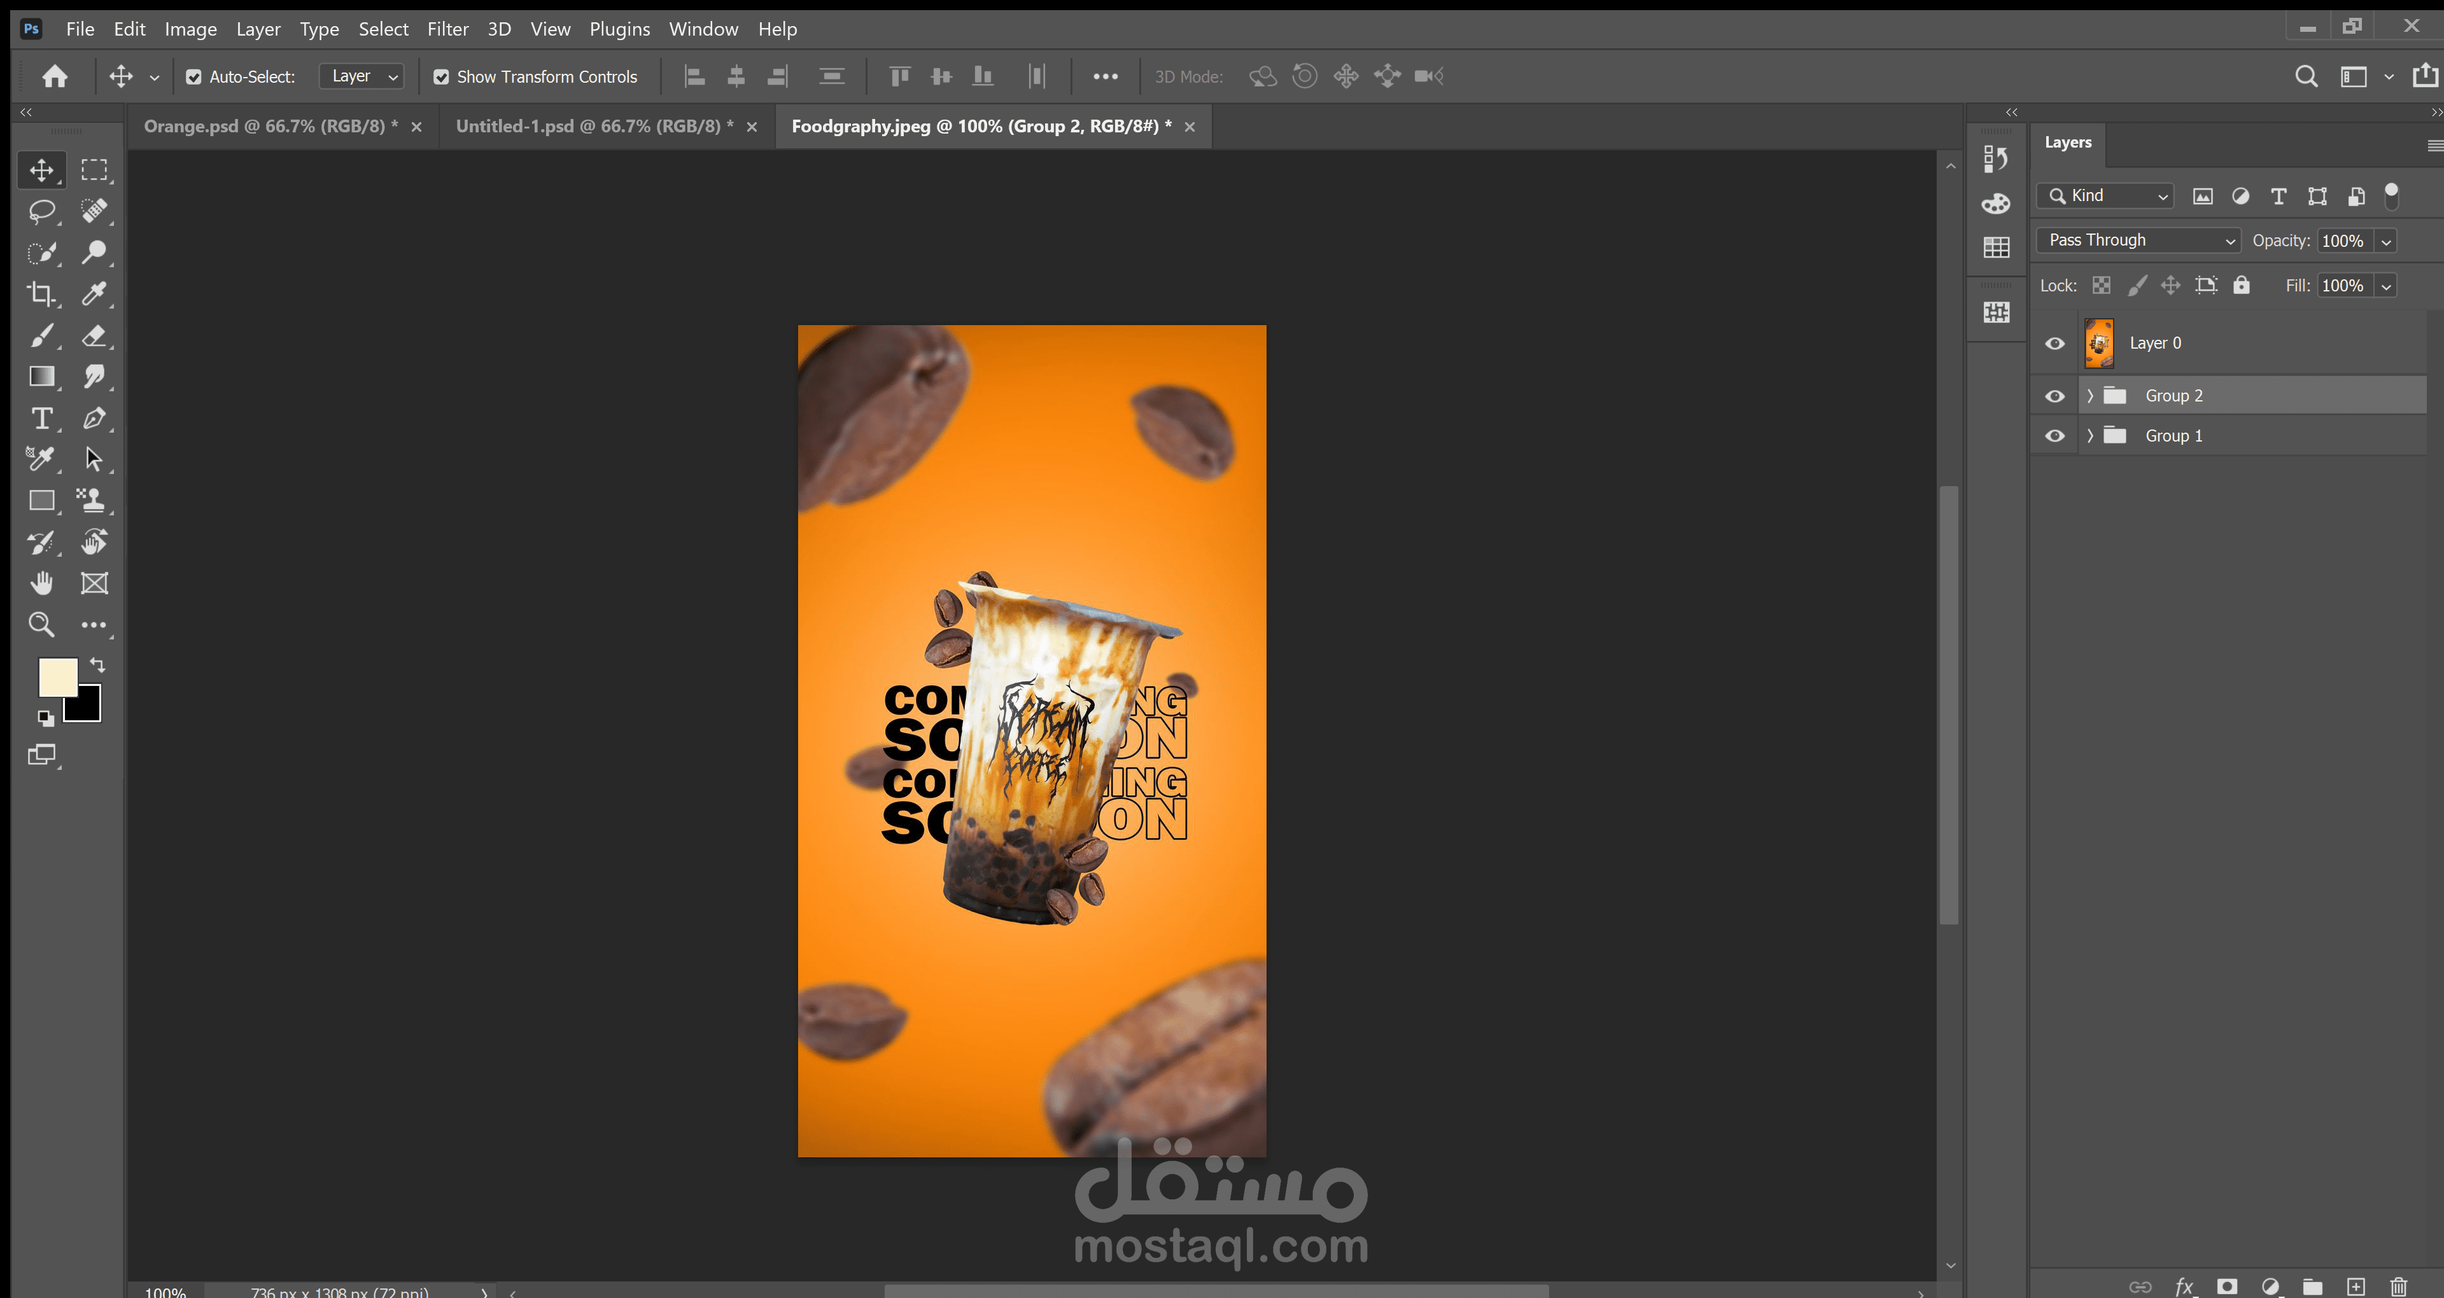2444x1298 pixels.
Task: Select the Crop tool
Action: tap(41, 293)
